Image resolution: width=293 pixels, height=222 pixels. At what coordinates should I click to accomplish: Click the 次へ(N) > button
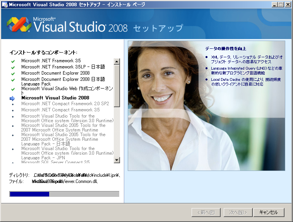coord(240,212)
